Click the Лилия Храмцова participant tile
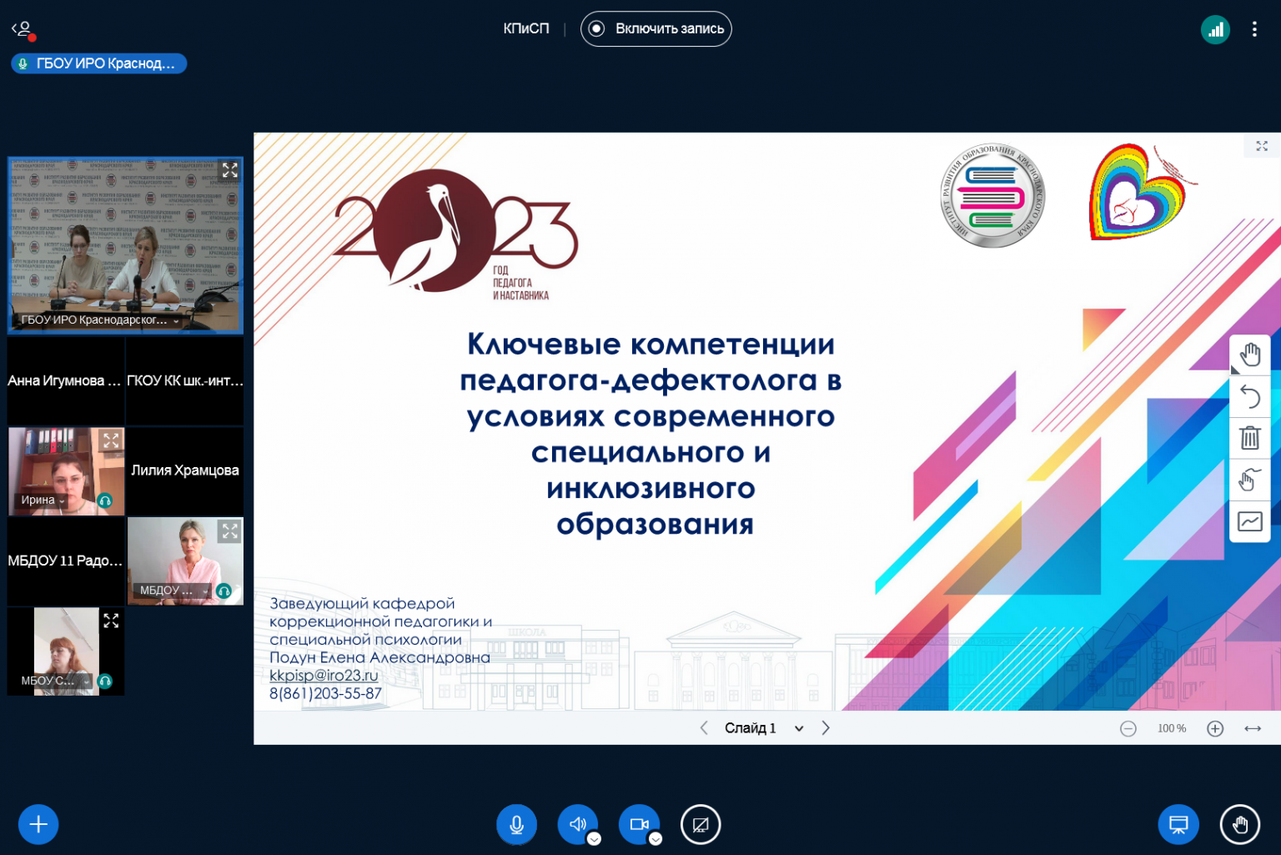 tap(185, 470)
